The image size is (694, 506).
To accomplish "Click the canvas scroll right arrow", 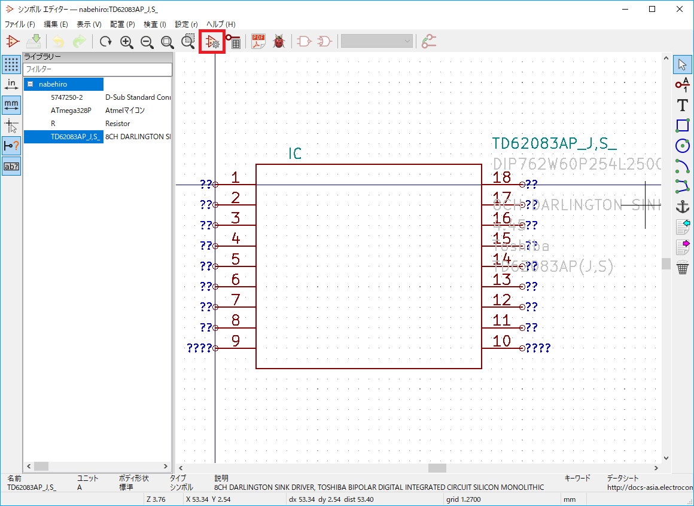I will (656, 468).
